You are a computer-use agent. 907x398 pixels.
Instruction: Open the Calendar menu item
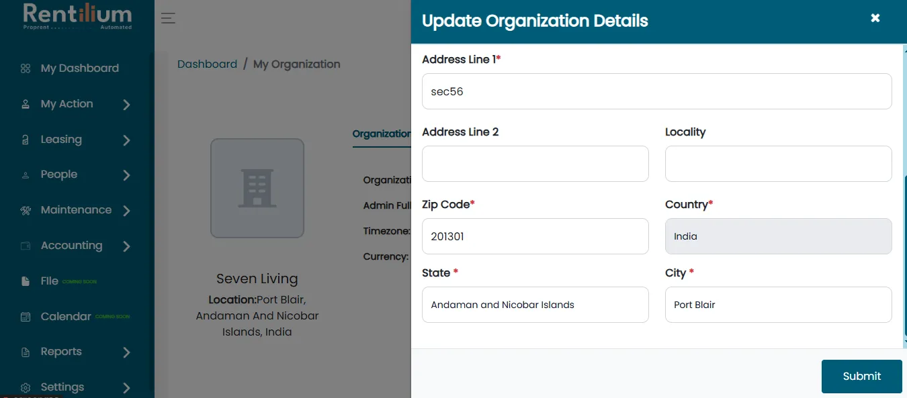66,317
